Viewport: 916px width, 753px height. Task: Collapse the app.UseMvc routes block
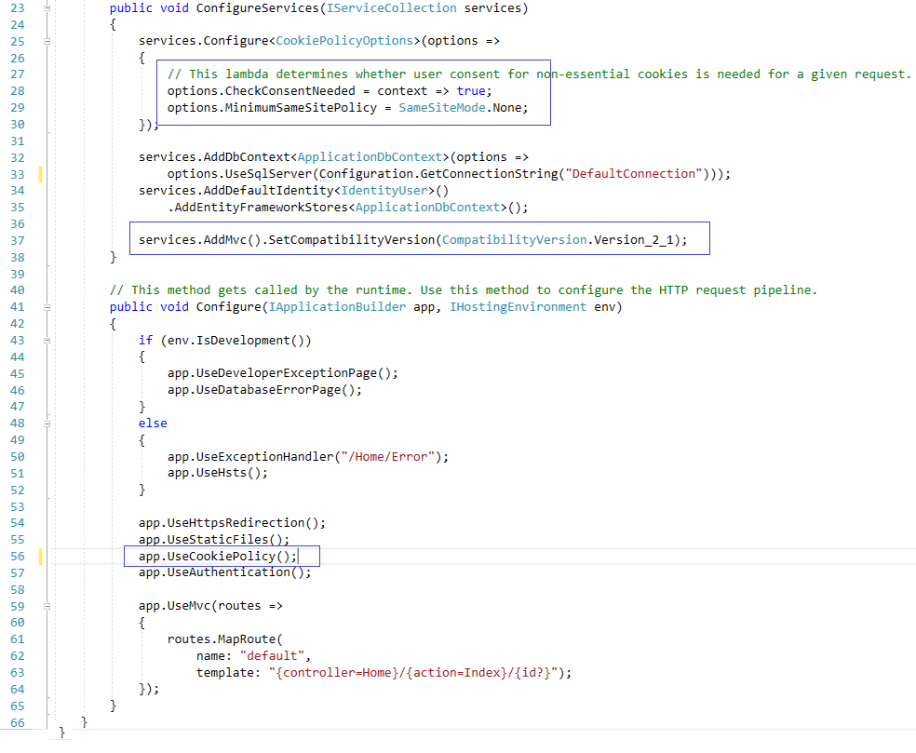47,606
